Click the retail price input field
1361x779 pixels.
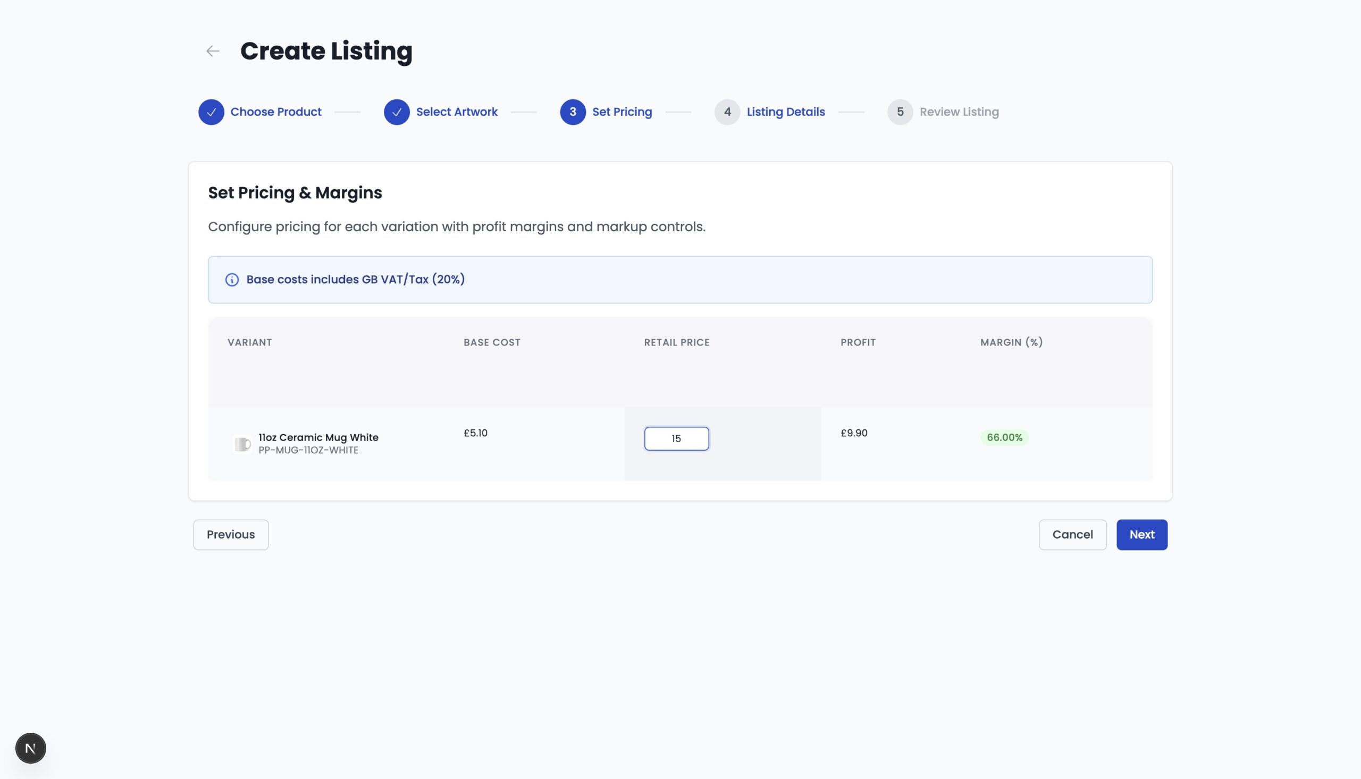676,439
